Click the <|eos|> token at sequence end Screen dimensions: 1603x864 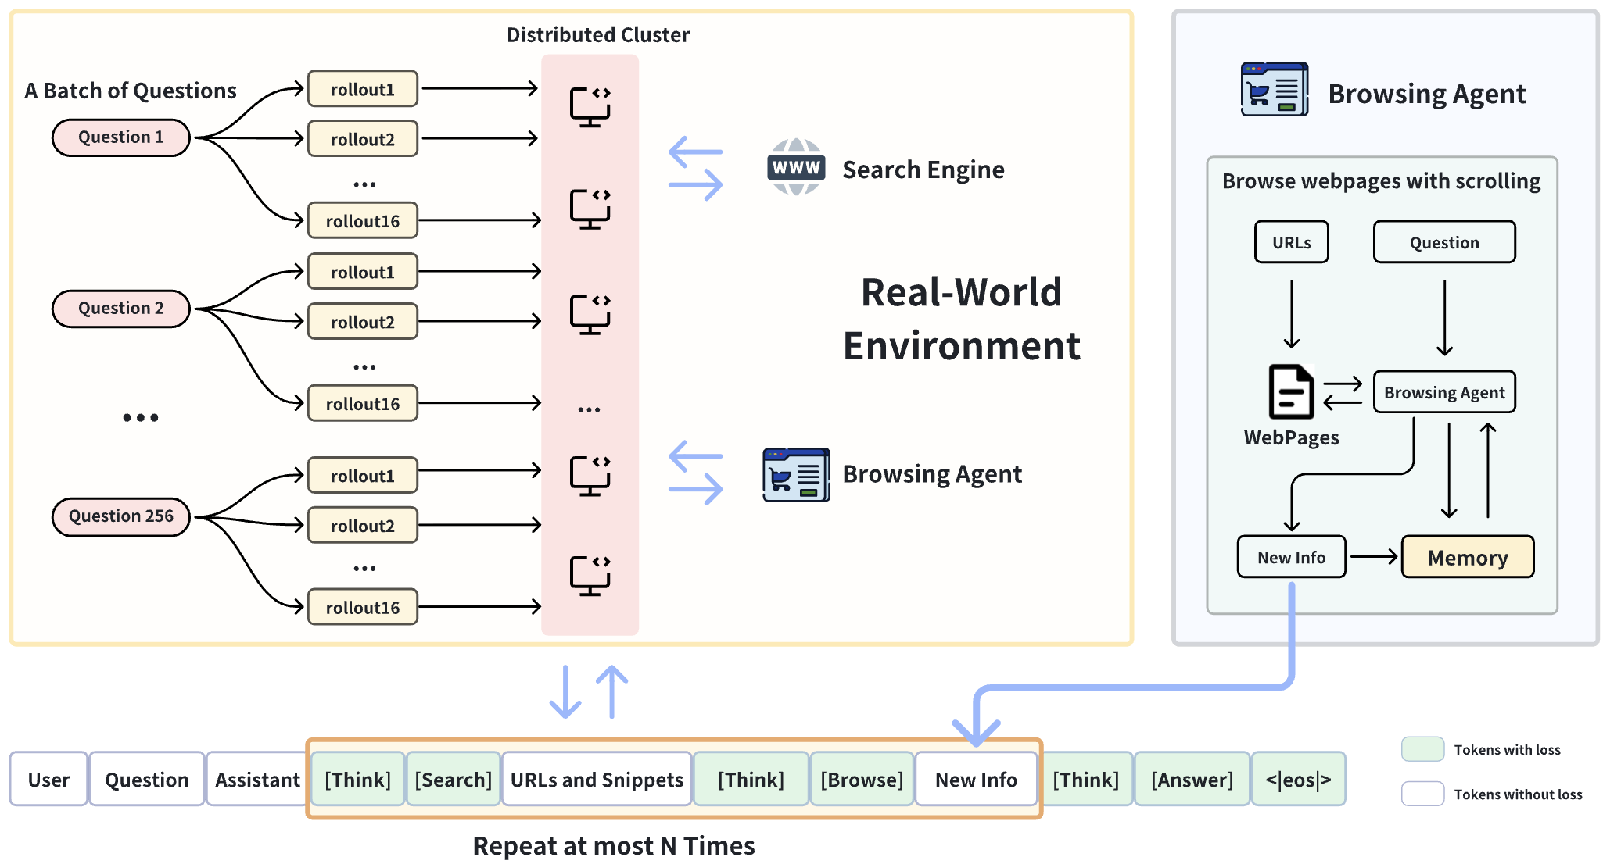coord(1298,780)
